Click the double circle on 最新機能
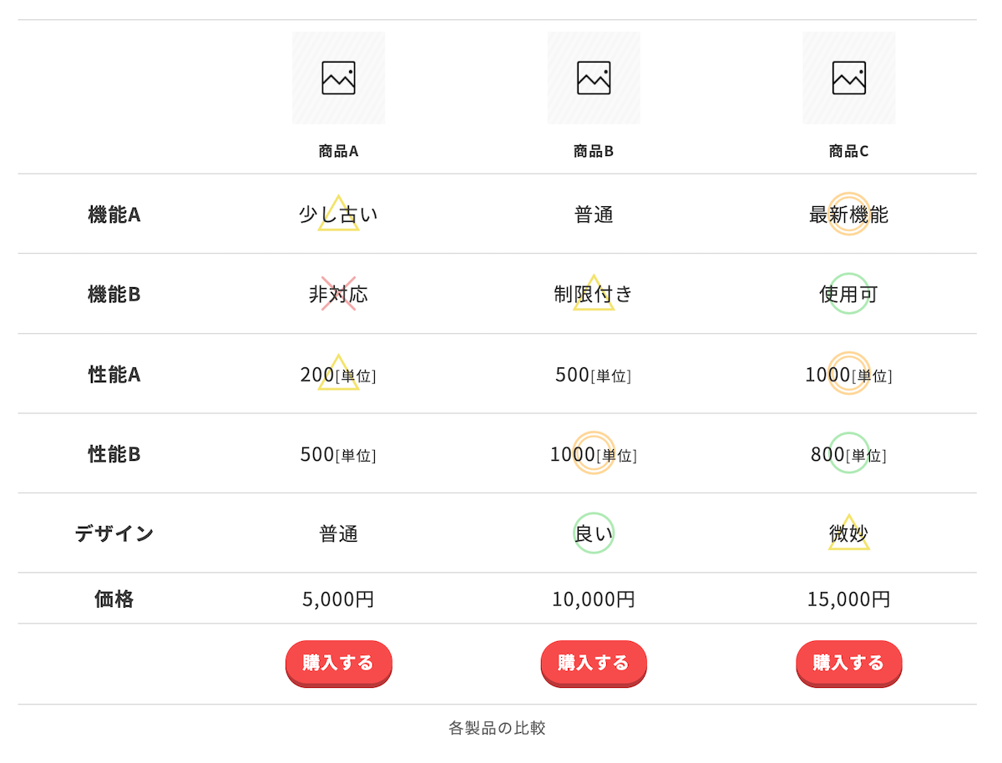1002x763 pixels. coord(848,214)
